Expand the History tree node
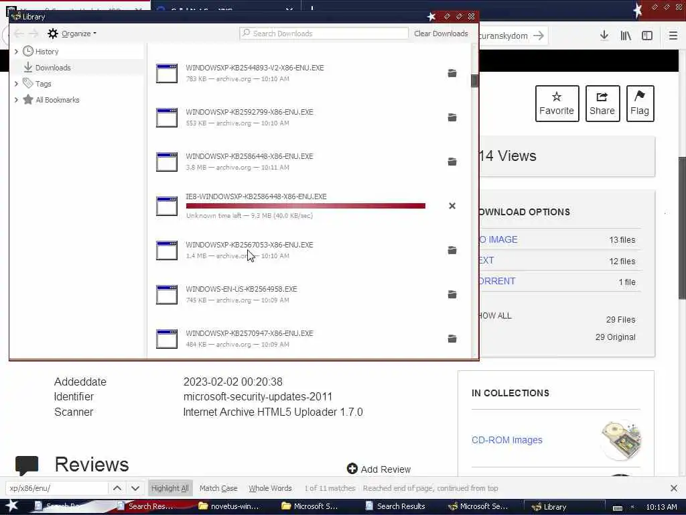 (16, 51)
